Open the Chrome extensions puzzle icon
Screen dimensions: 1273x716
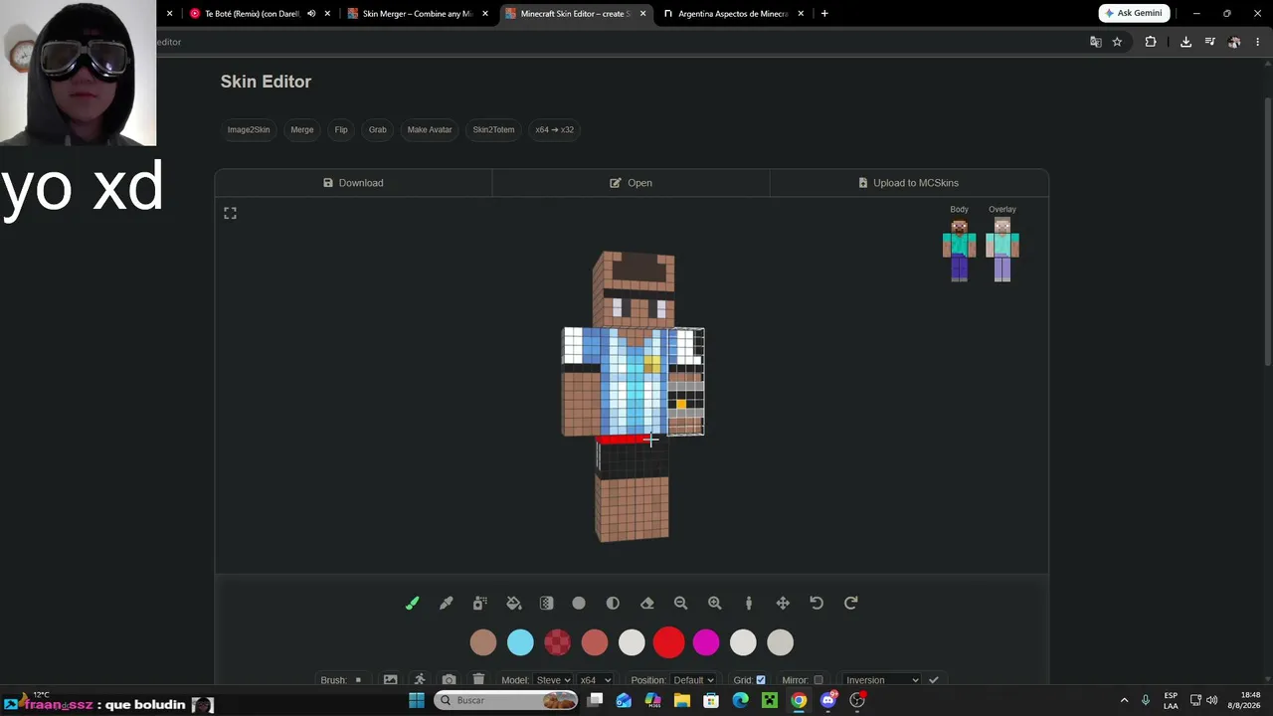click(1151, 42)
